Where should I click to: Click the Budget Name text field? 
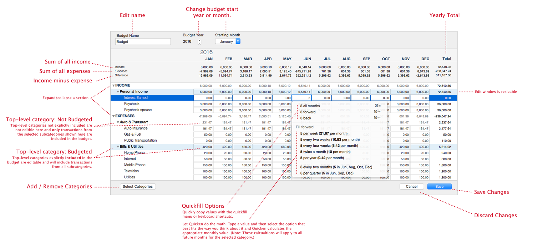pos(143,42)
